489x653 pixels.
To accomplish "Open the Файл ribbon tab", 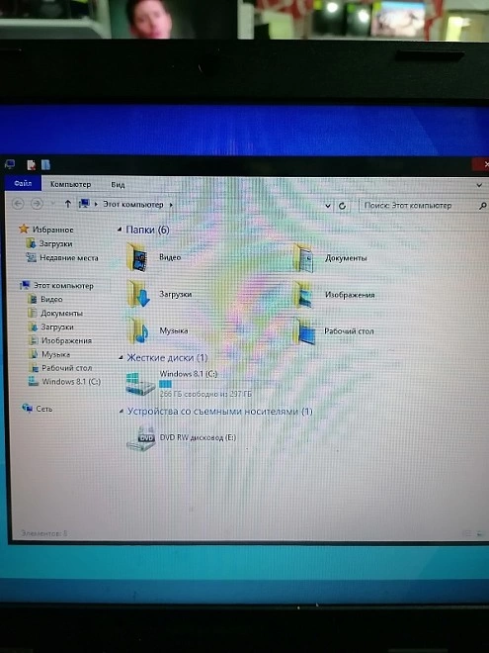I will (x=23, y=184).
